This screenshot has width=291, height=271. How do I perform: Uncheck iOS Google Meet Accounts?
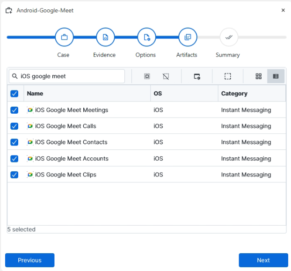pos(15,159)
